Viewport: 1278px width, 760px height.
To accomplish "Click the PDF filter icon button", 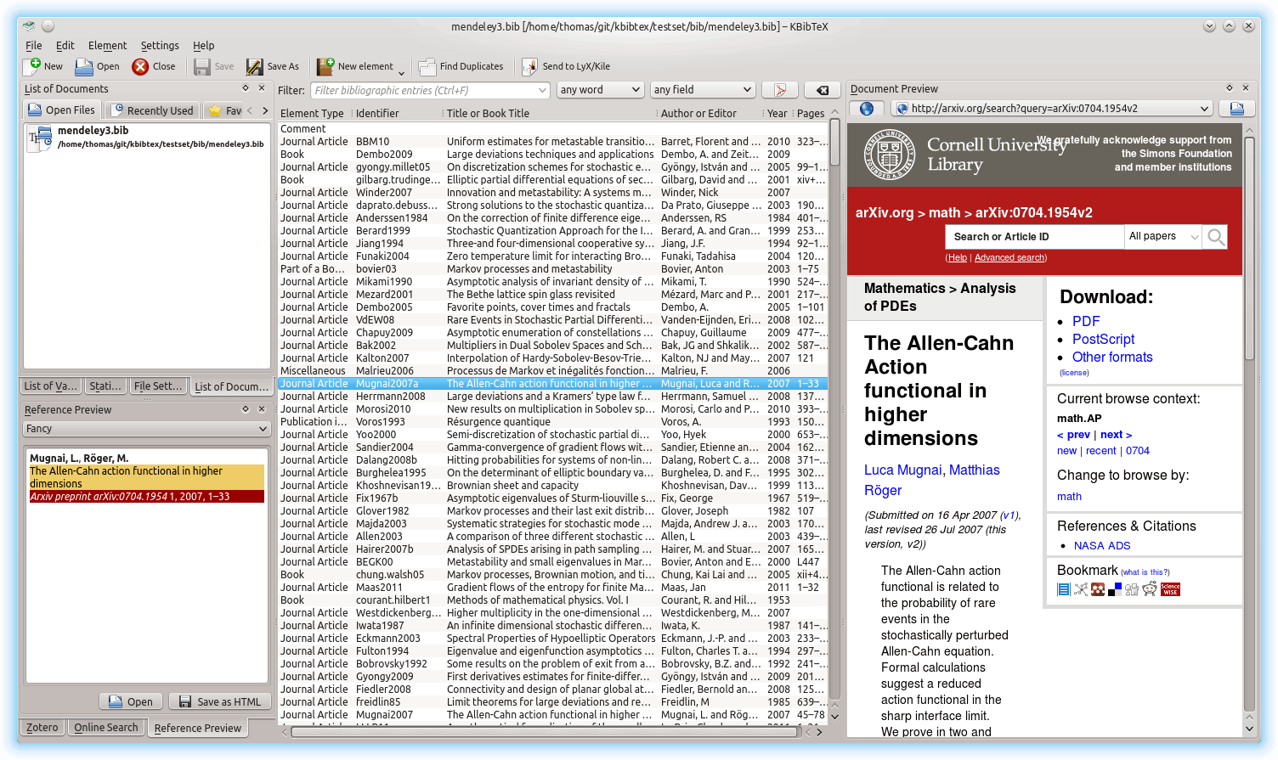I will 779,90.
